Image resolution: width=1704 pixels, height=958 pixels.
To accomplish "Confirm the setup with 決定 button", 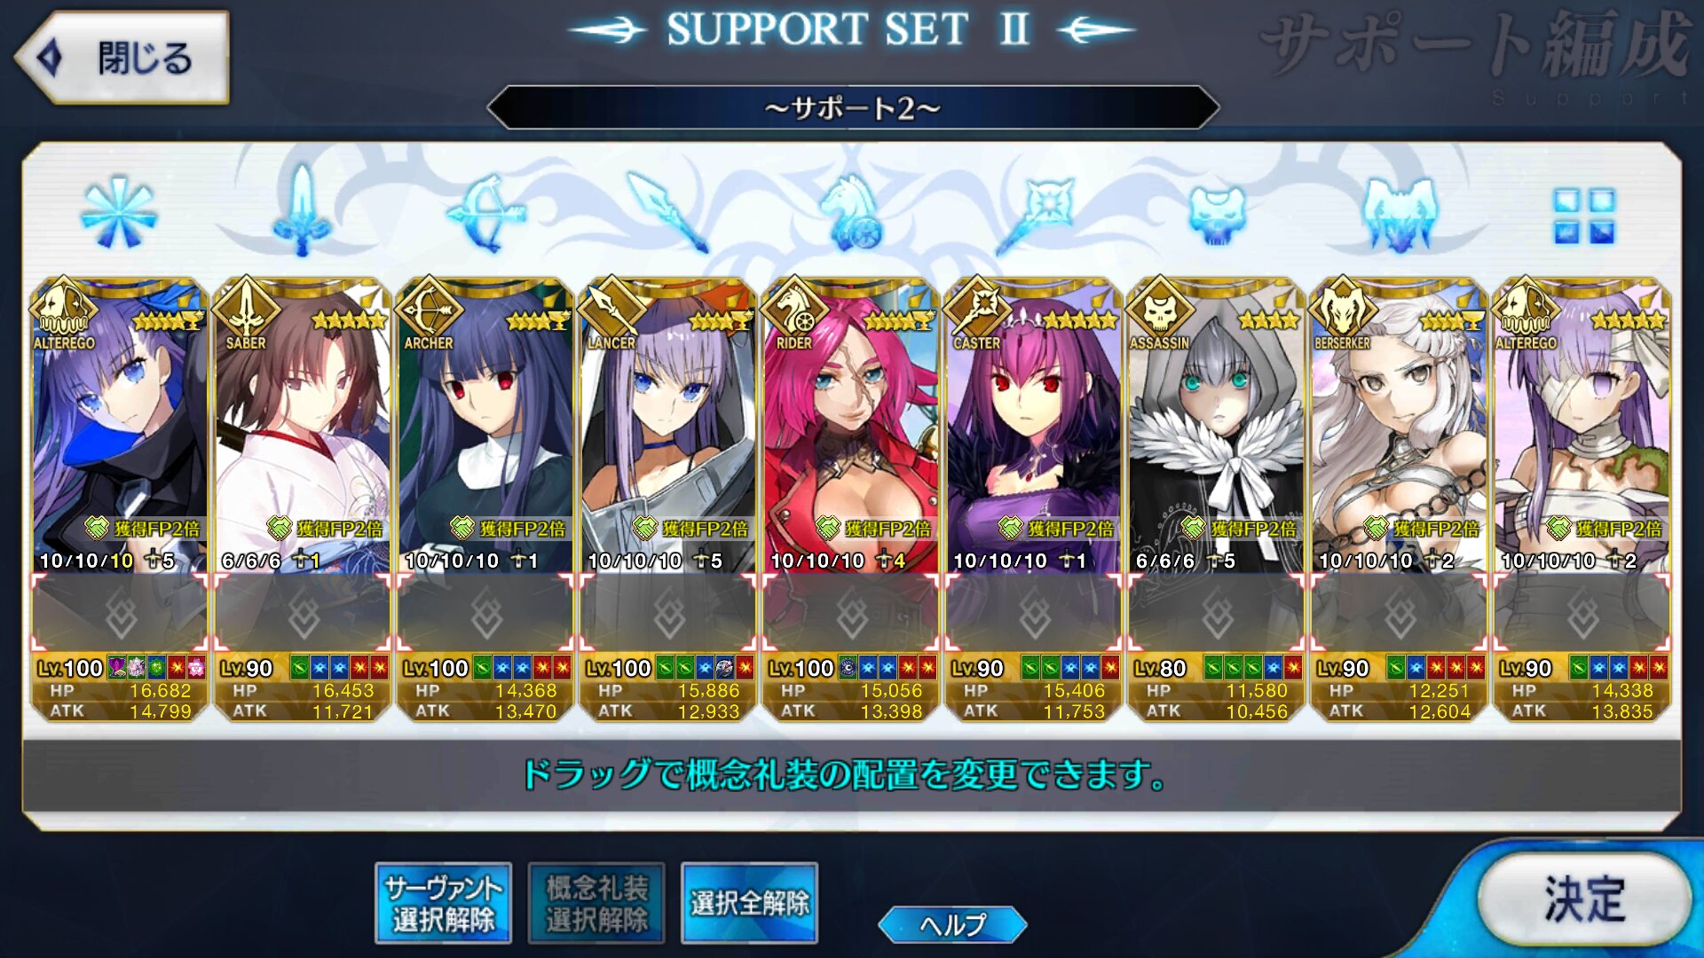I will tap(1584, 899).
